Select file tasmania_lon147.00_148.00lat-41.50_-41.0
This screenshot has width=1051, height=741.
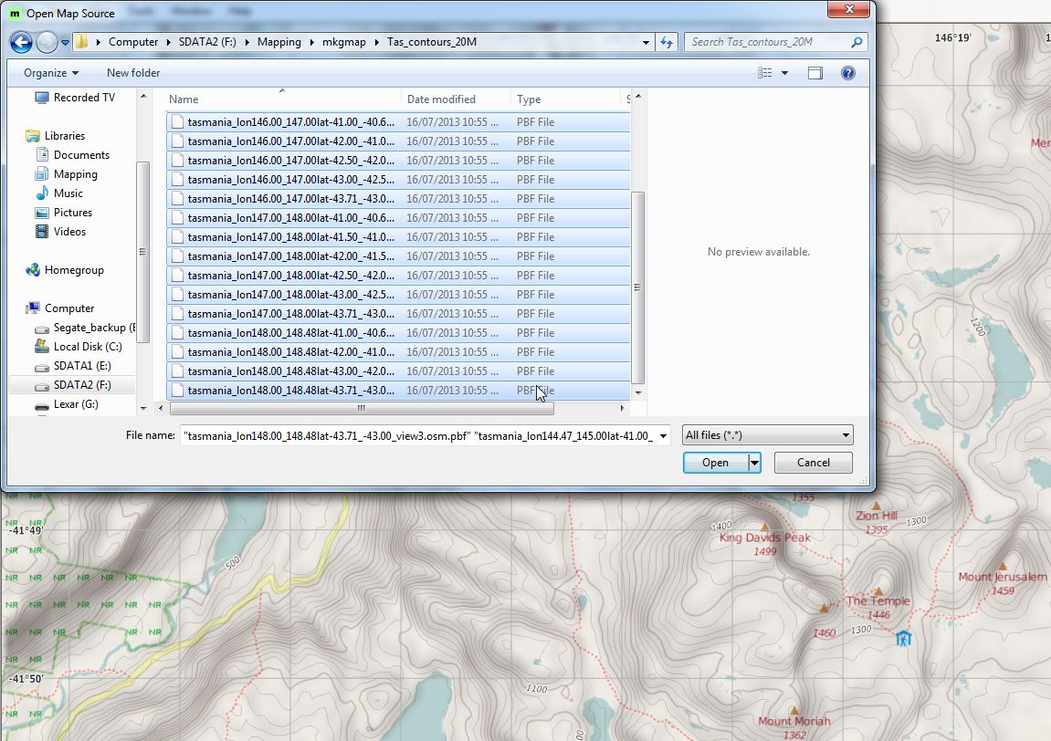pyautogui.click(x=398, y=237)
